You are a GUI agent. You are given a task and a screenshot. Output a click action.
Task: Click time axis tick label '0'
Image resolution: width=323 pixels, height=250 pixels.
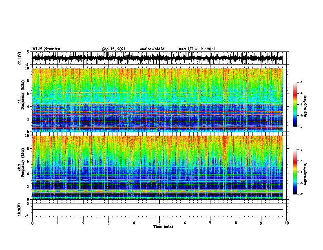pyautogui.click(x=32, y=223)
